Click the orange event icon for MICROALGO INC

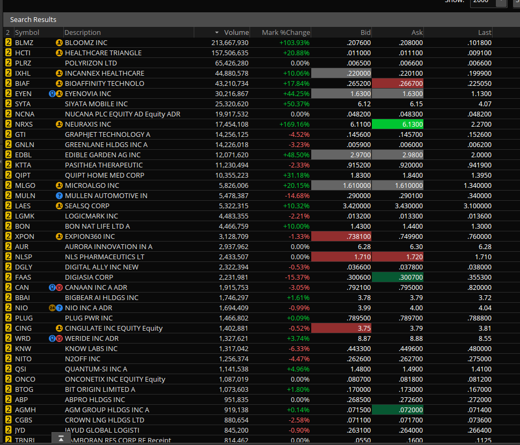click(x=59, y=186)
